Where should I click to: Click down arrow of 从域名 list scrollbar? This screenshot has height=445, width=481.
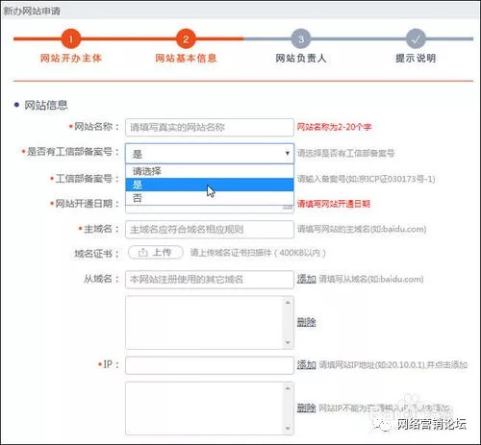click(288, 343)
